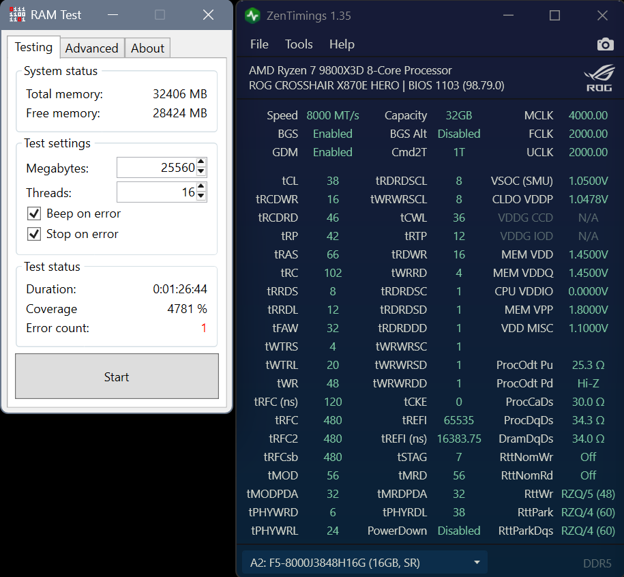
Task: Open the Help menu in ZenTimings
Action: point(342,44)
